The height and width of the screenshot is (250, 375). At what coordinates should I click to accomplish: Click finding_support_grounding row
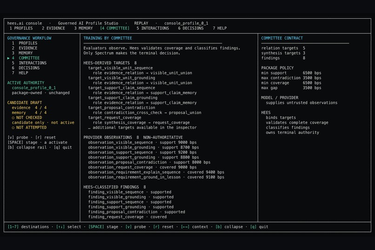click(131, 207)
